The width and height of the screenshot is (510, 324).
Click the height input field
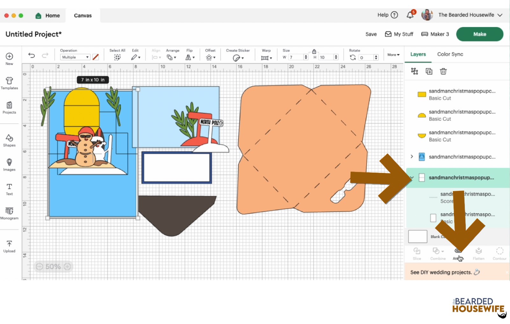(x=326, y=57)
